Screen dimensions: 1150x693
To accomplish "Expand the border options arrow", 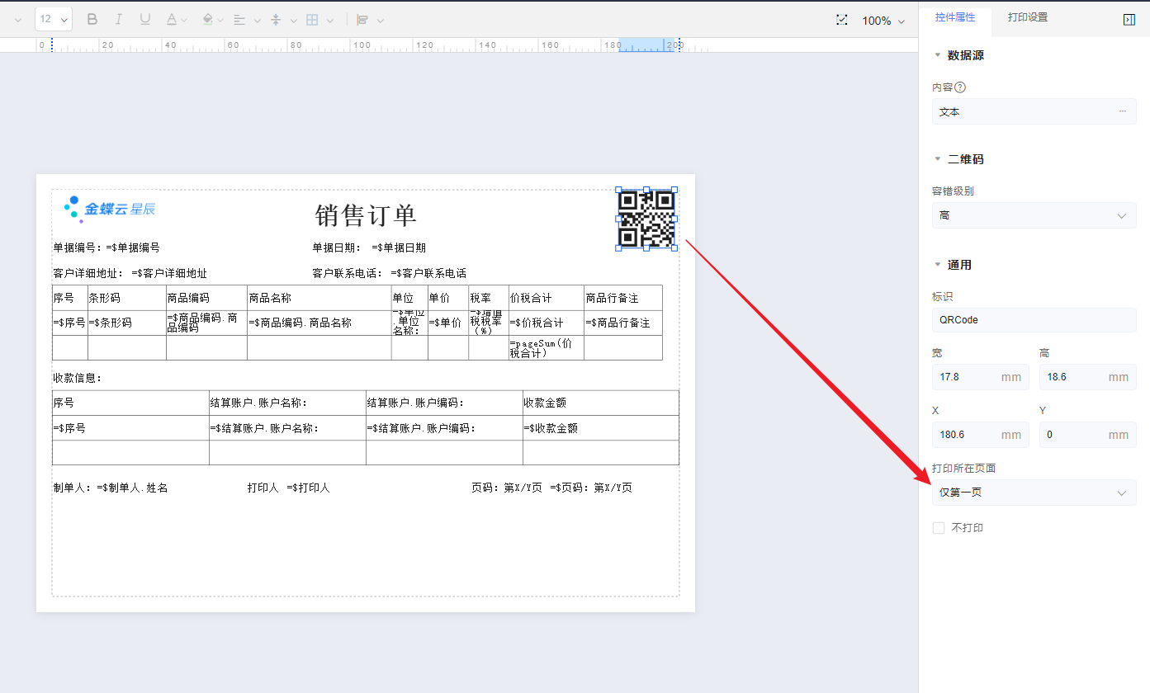I will pos(330,20).
